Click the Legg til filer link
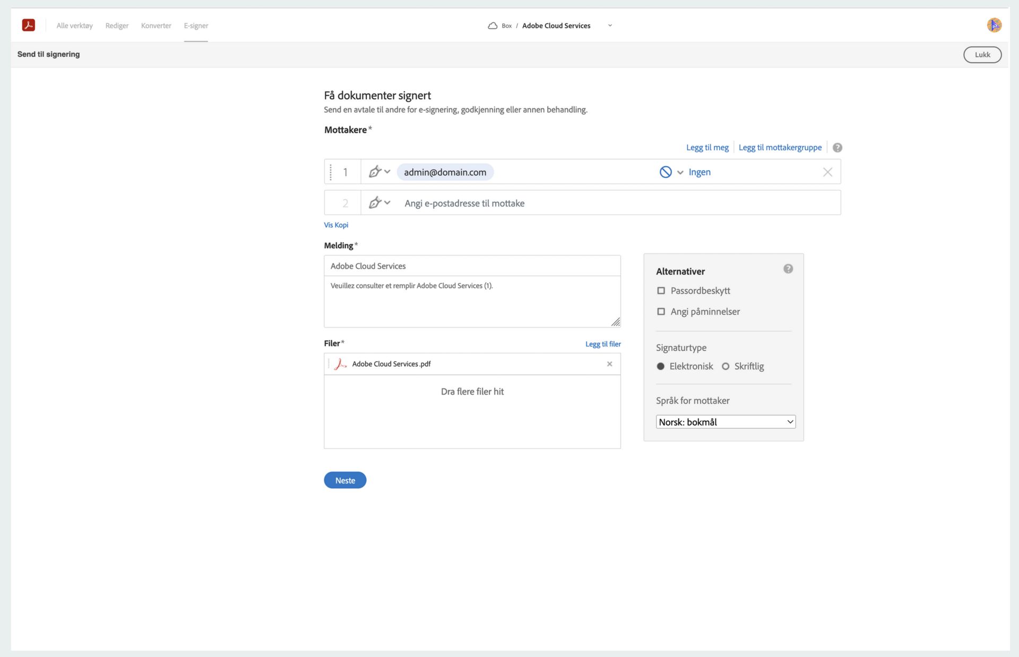This screenshot has width=1019, height=657. tap(603, 344)
